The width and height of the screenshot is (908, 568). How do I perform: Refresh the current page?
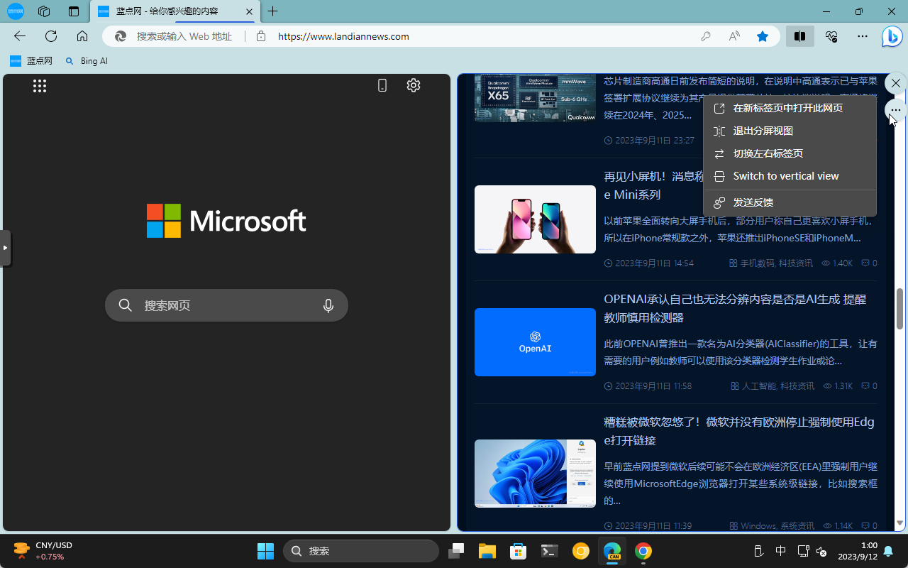(51, 36)
